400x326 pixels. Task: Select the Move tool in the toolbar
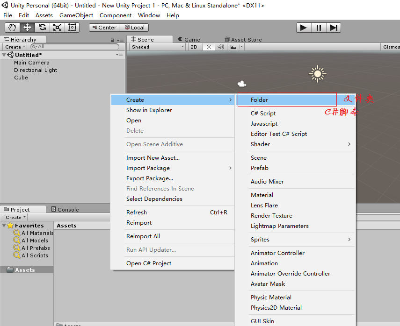(27, 28)
